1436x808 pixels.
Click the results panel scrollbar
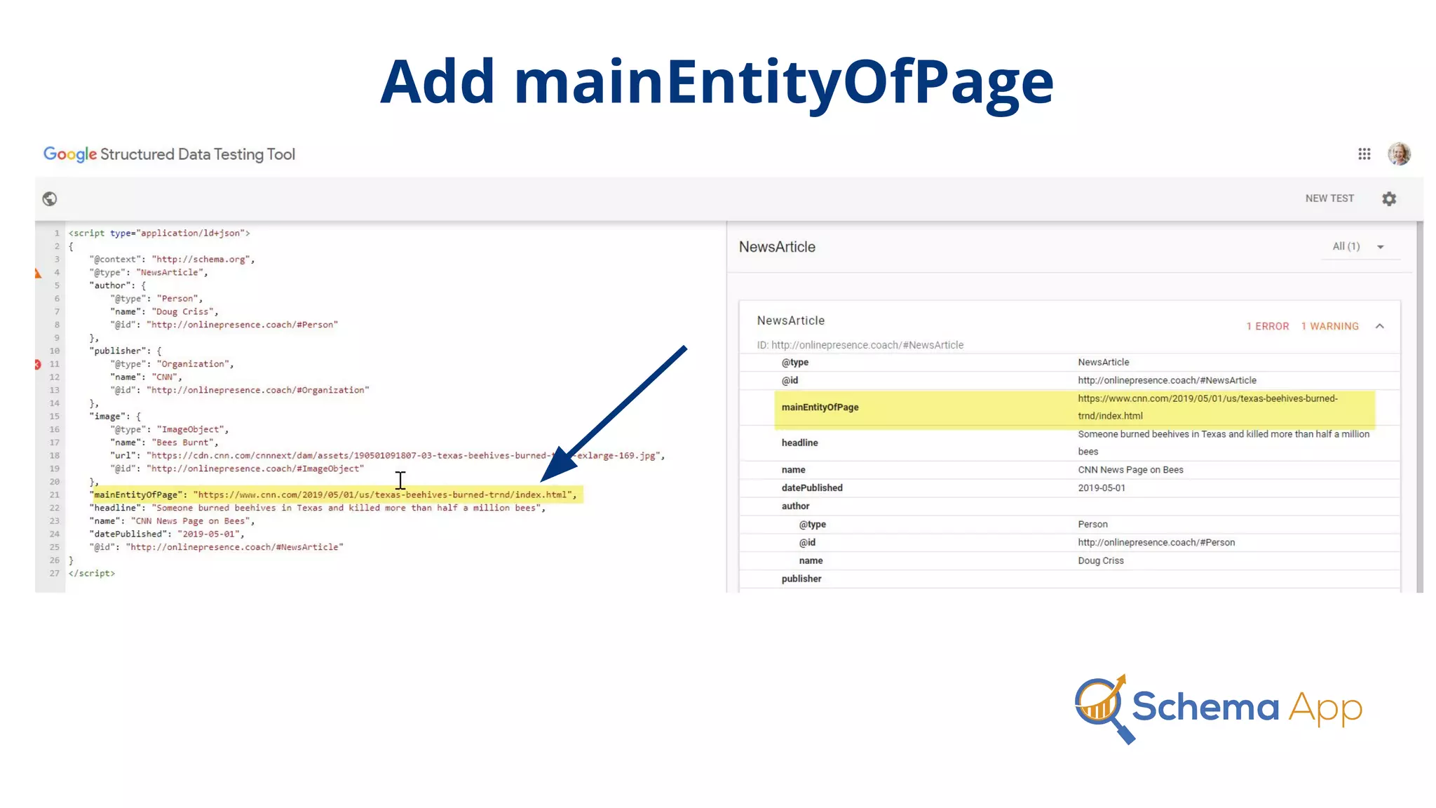click(1419, 407)
